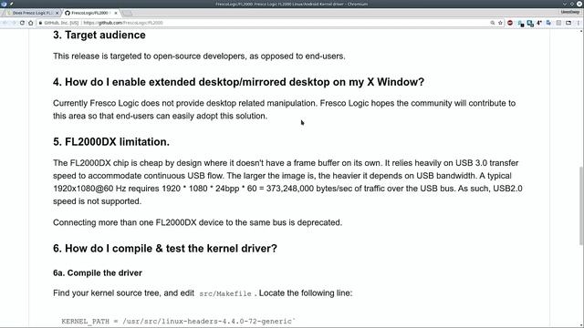Click the github.com address bar URL
The height and width of the screenshot is (328, 584).
123,23
